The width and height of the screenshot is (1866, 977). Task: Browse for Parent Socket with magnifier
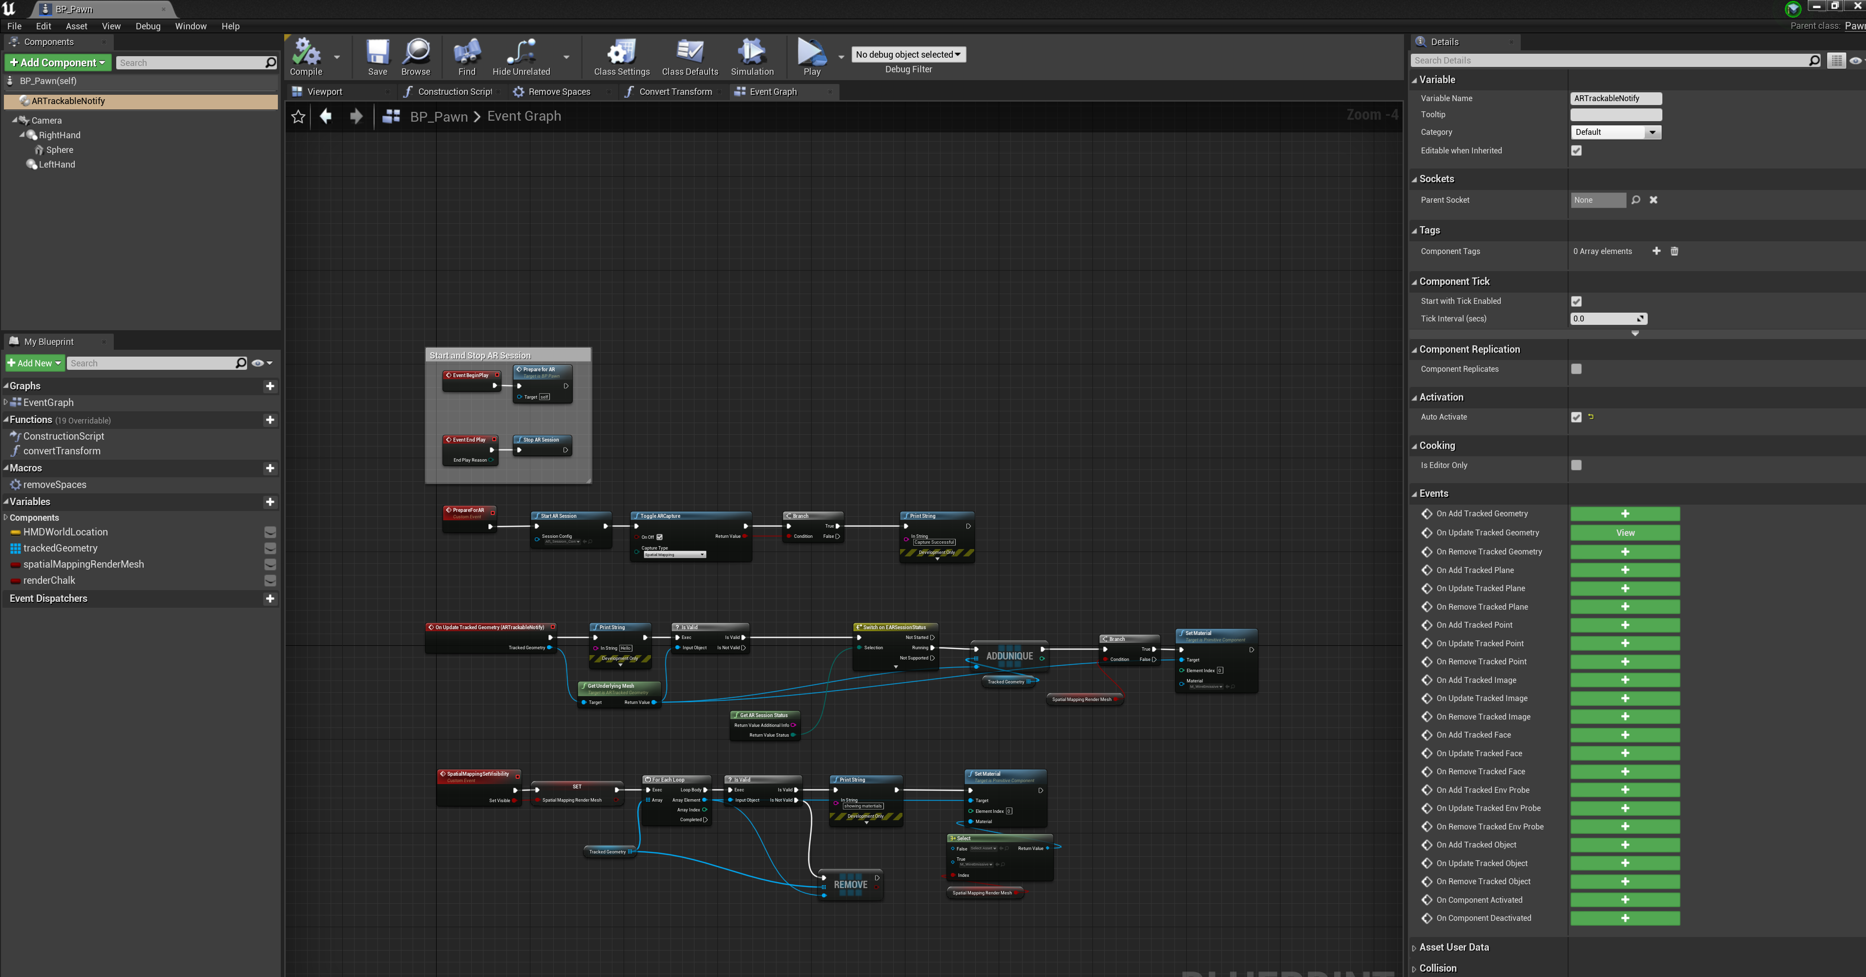tap(1635, 200)
